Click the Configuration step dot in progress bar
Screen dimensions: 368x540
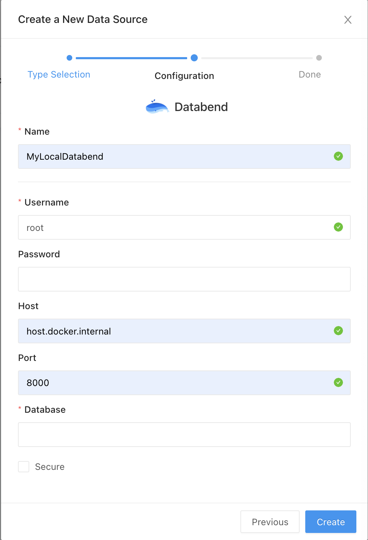pyautogui.click(x=194, y=58)
